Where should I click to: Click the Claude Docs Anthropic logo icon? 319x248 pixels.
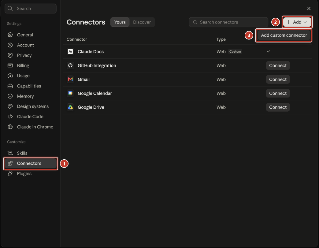coord(70,51)
